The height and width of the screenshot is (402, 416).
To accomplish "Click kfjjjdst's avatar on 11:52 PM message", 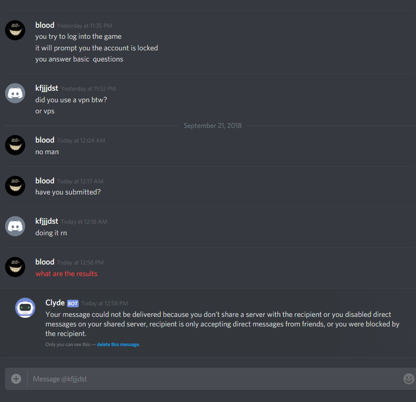I will click(x=15, y=93).
